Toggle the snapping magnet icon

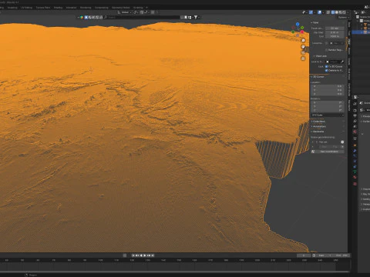pyautogui.click(x=142, y=12)
